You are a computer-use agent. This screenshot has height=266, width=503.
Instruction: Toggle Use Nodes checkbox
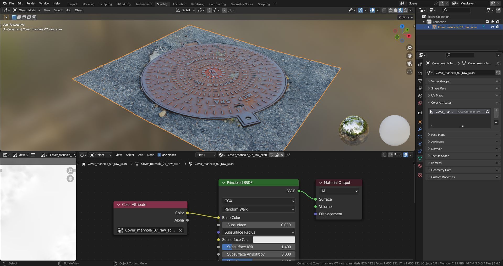159,155
